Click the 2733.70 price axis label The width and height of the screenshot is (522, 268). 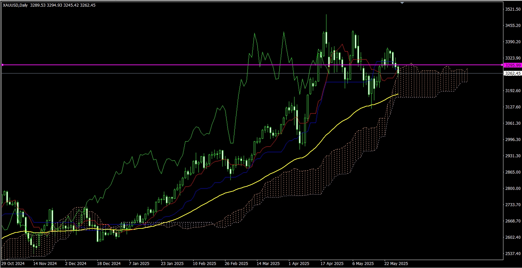click(x=513, y=205)
